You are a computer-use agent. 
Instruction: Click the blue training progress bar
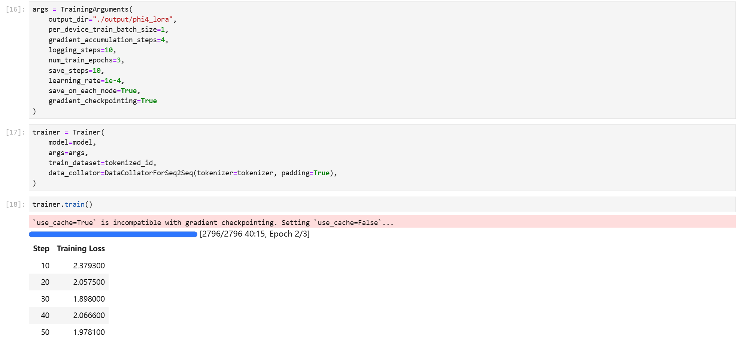[113, 234]
